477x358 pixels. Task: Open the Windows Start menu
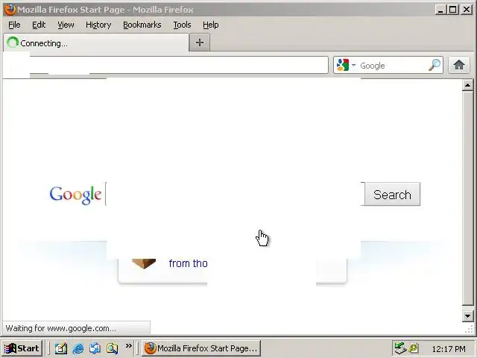point(22,348)
